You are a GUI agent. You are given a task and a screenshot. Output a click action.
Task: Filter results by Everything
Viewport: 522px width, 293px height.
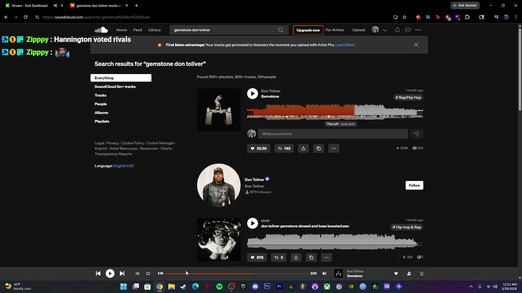point(121,78)
